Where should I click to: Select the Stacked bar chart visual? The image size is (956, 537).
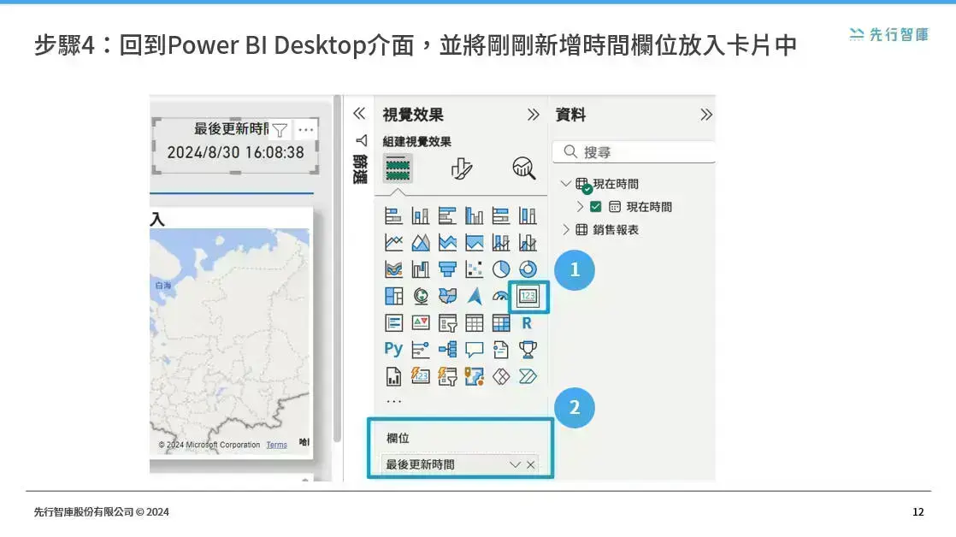[393, 215]
